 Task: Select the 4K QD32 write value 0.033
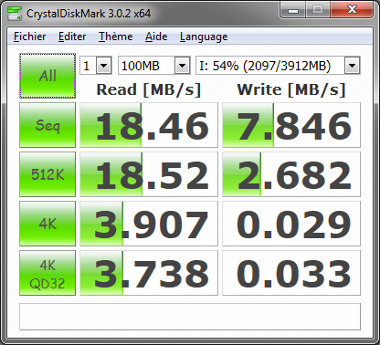click(291, 273)
